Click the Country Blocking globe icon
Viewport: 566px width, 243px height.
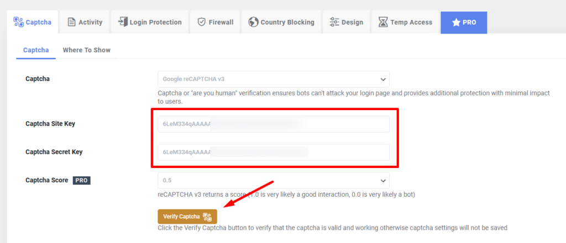pos(254,23)
